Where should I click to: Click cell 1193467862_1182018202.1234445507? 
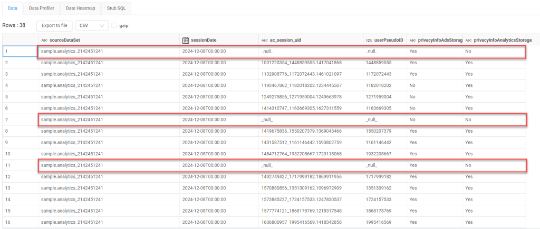click(x=311, y=86)
